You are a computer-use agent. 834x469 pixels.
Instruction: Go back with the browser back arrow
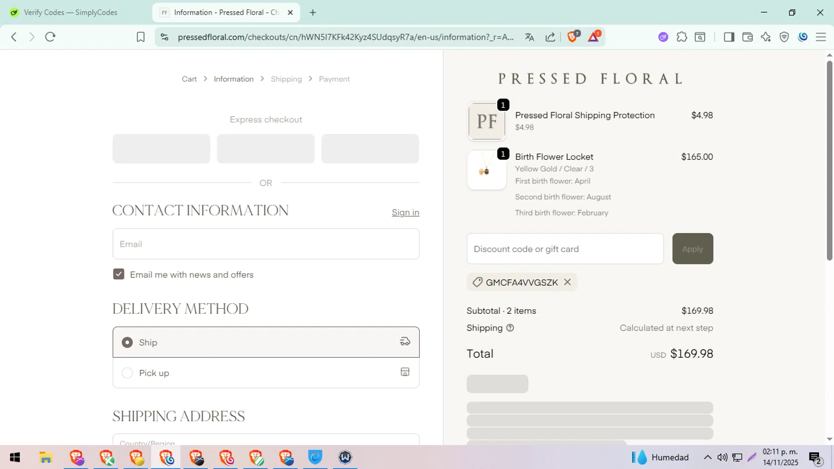pyautogui.click(x=14, y=37)
